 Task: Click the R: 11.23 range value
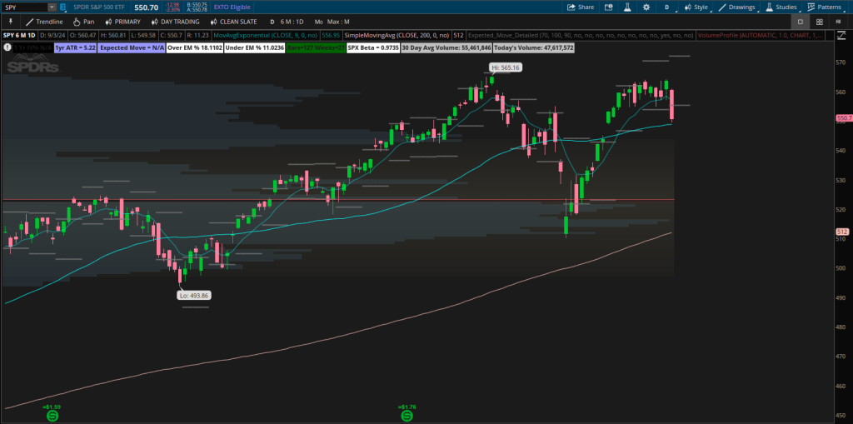197,35
